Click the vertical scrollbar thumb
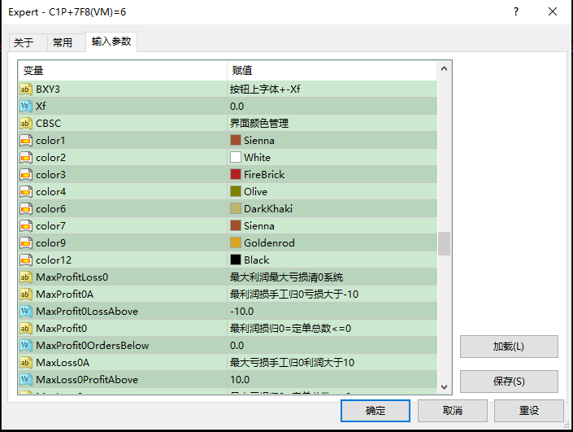This screenshot has width=573, height=432. click(444, 243)
